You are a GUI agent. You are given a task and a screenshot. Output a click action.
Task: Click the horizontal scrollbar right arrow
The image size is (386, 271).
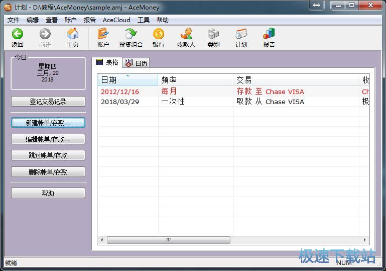pyautogui.click(x=364, y=240)
